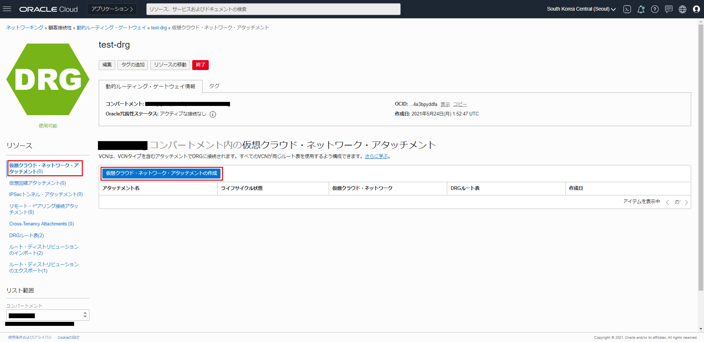704x342 pixels.
Task: Click the info icon next to Oracle冗長性ステータス
Action: [x=213, y=114]
